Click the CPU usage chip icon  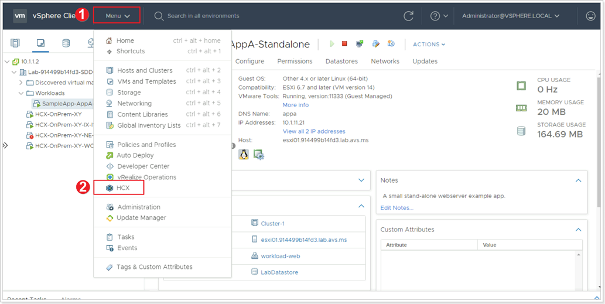point(521,86)
